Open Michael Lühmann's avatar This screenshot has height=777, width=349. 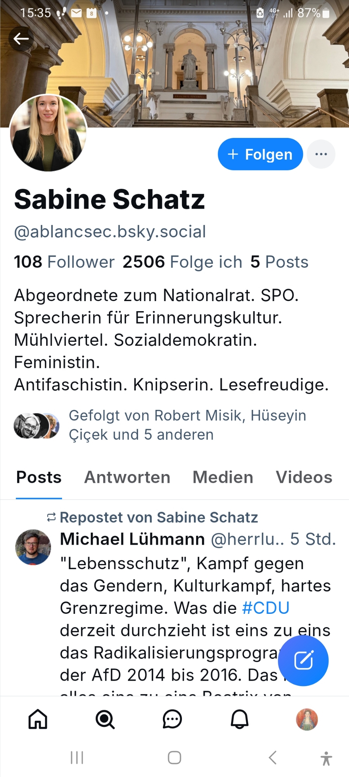tap(33, 547)
